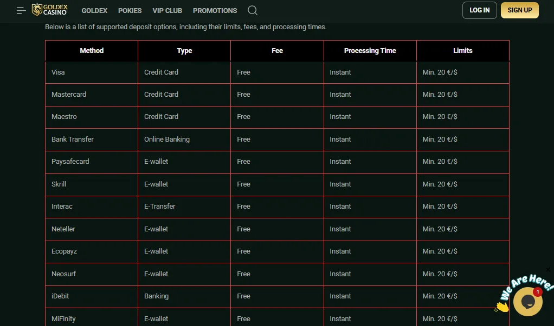This screenshot has width=554, height=326.
Task: Click the Bank Transfer method cell
Action: (92, 139)
